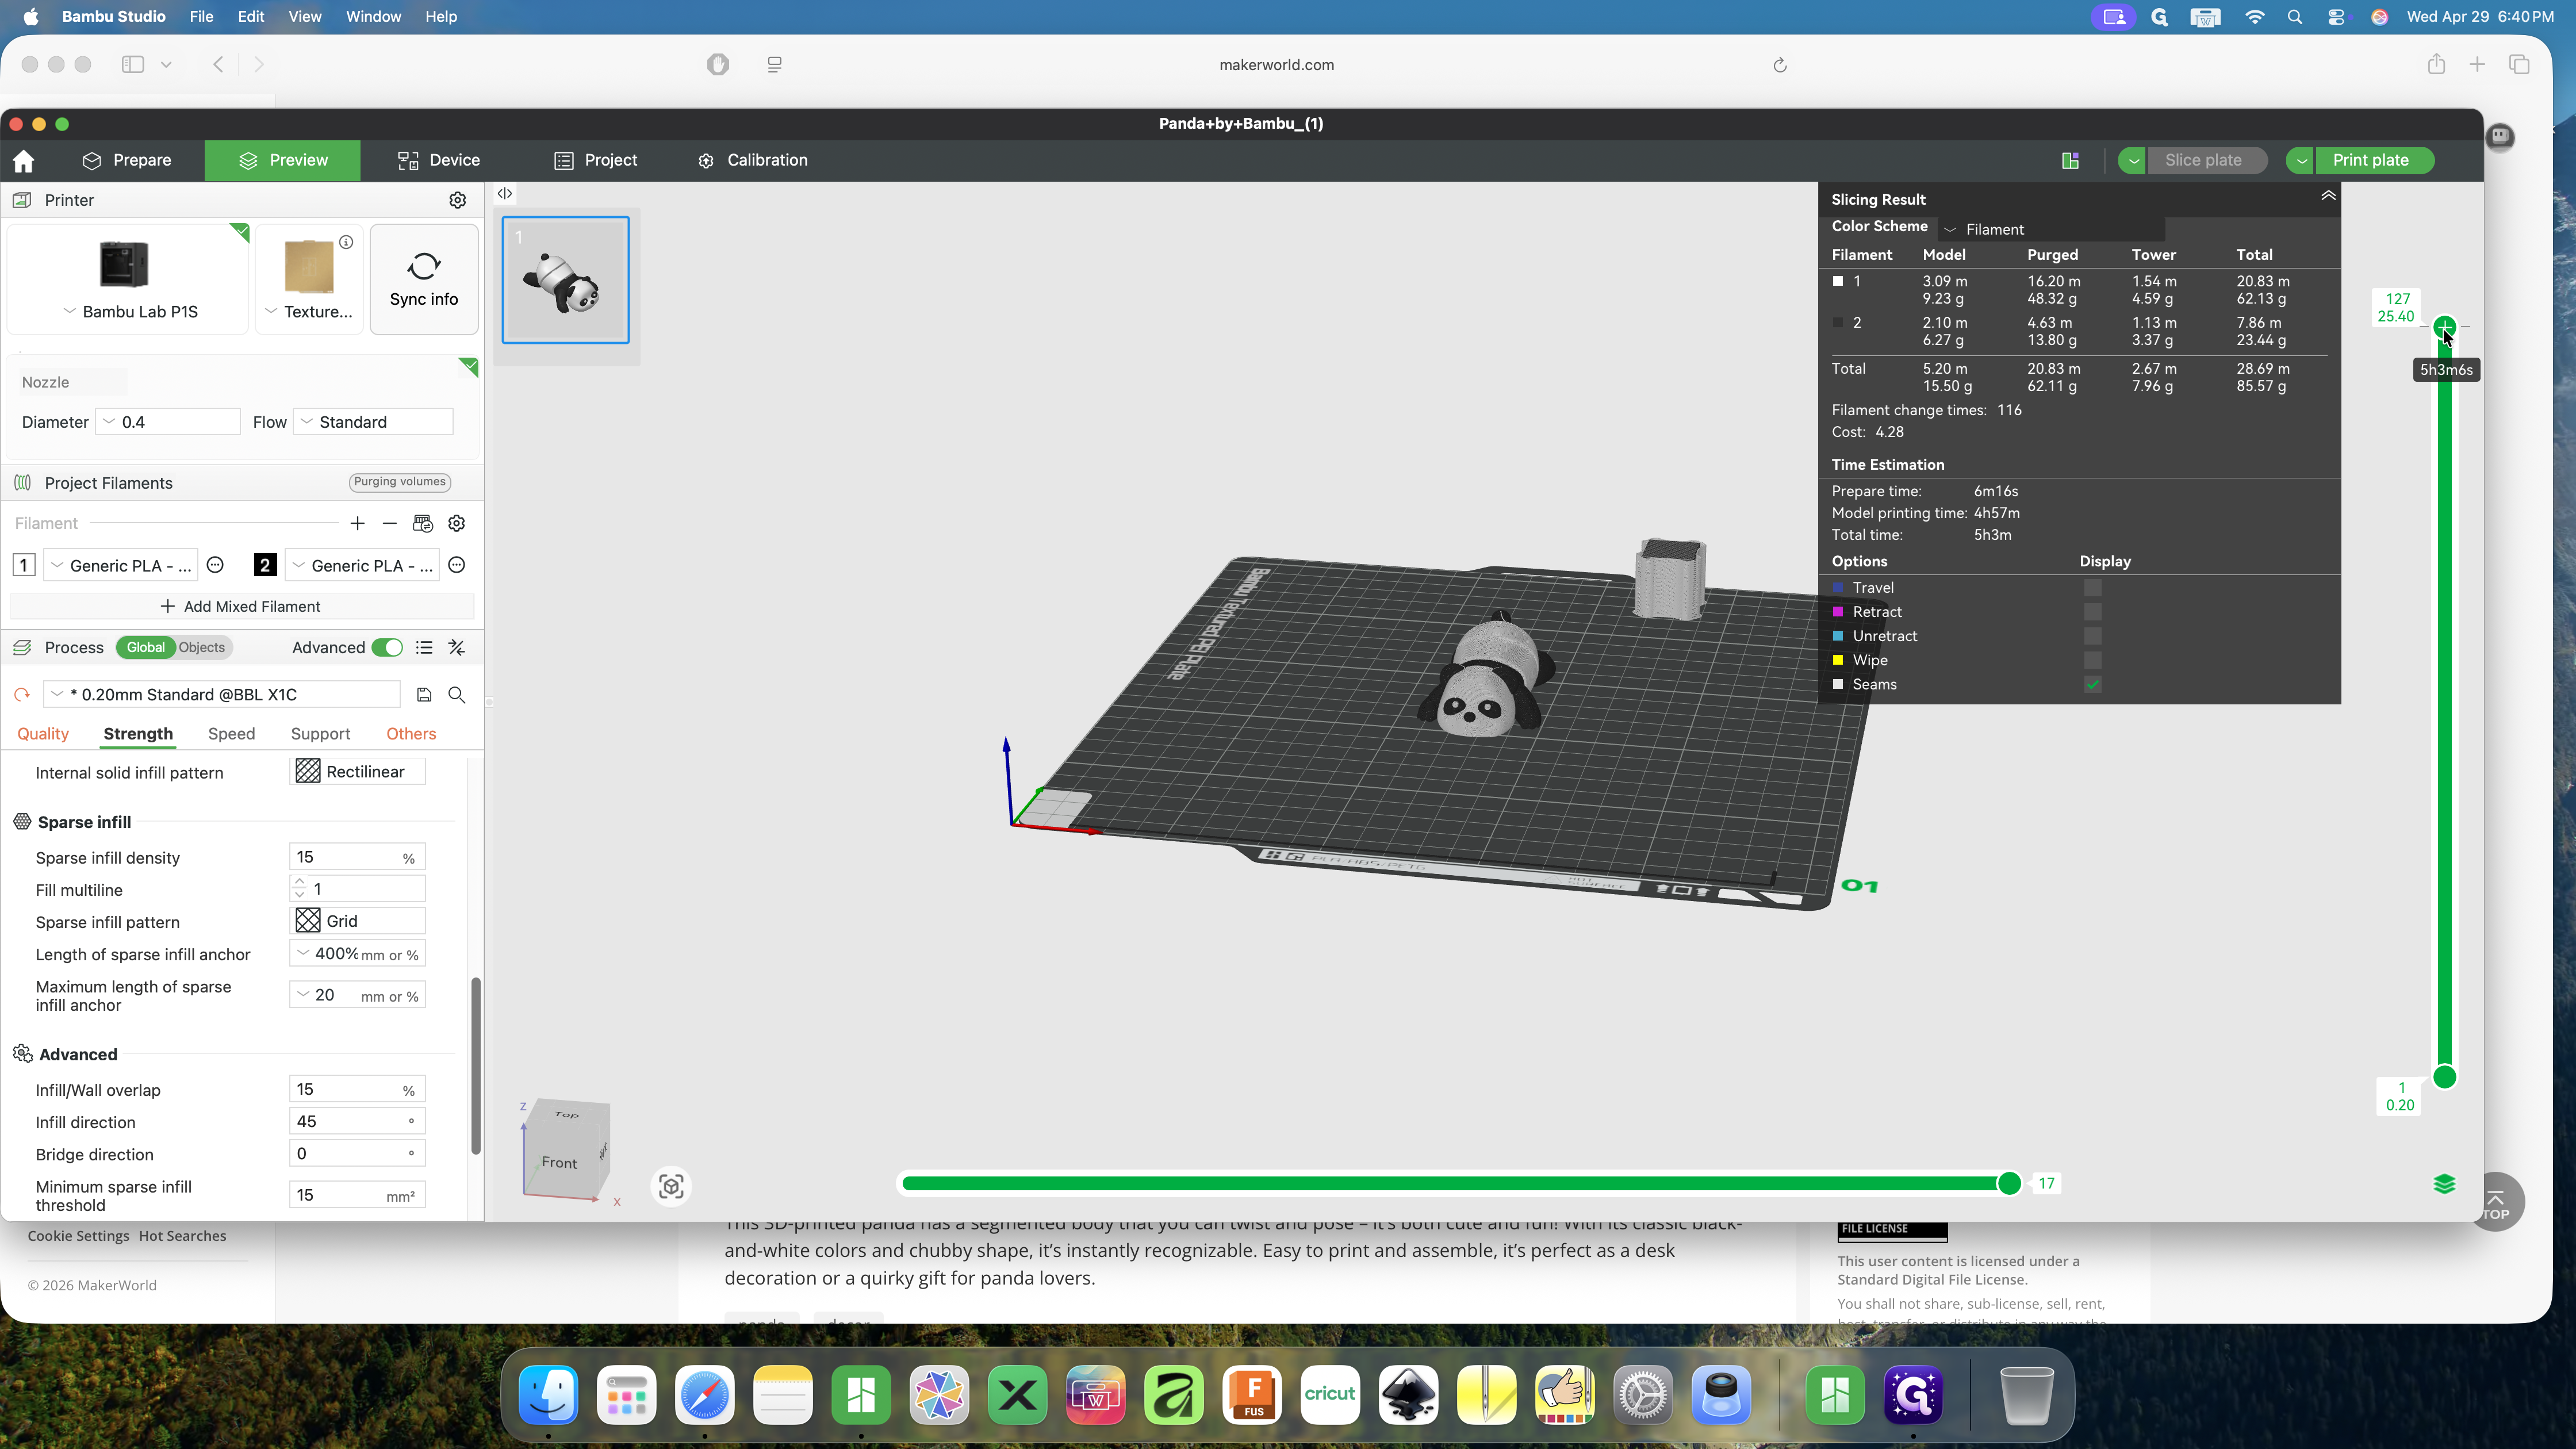This screenshot has height=1449, width=2576.
Task: Open filament 2 Generic PLA dropdown
Action: [x=363, y=566]
